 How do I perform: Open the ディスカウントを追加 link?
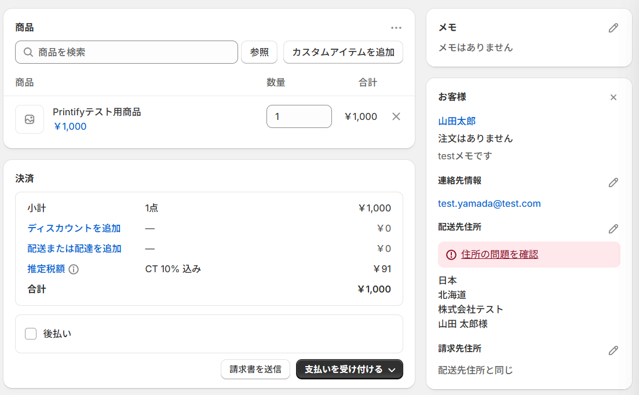(74, 228)
